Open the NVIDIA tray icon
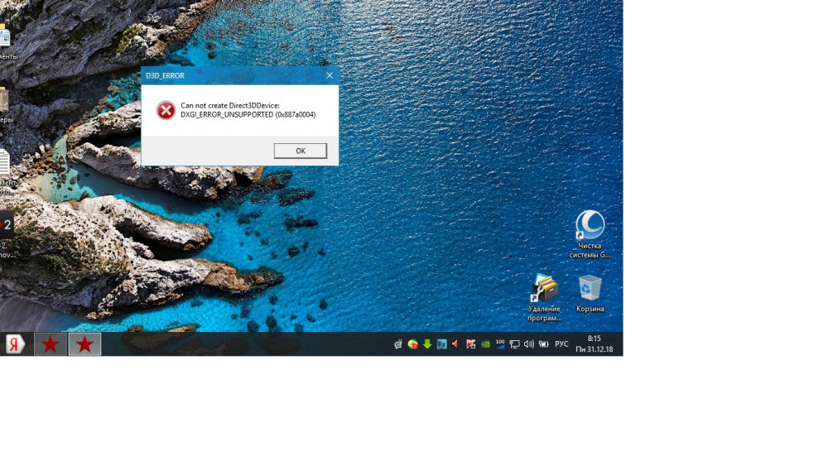 485,344
